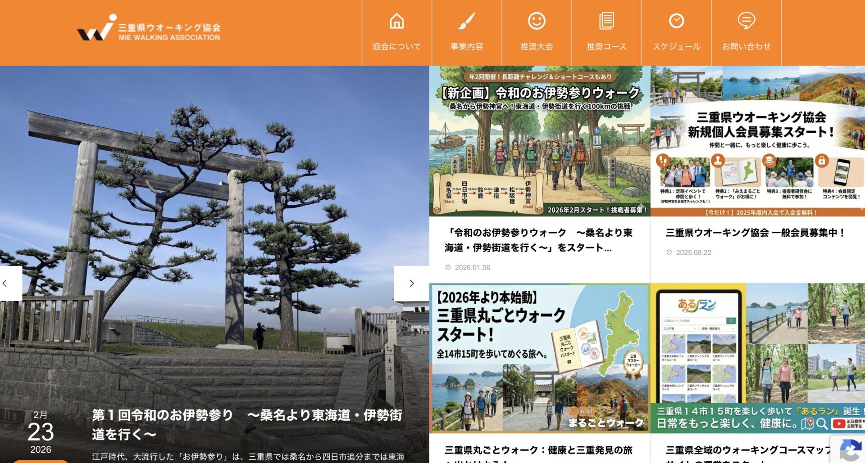Click the あるラン app banner image
This screenshot has width=865, height=463.
(758, 358)
